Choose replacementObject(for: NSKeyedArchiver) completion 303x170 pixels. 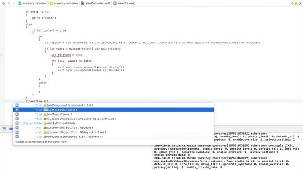click(113, 132)
